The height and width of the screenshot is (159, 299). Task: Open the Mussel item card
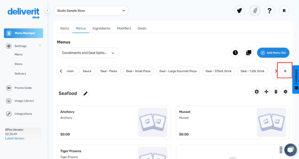pyautogui.click(x=233, y=122)
